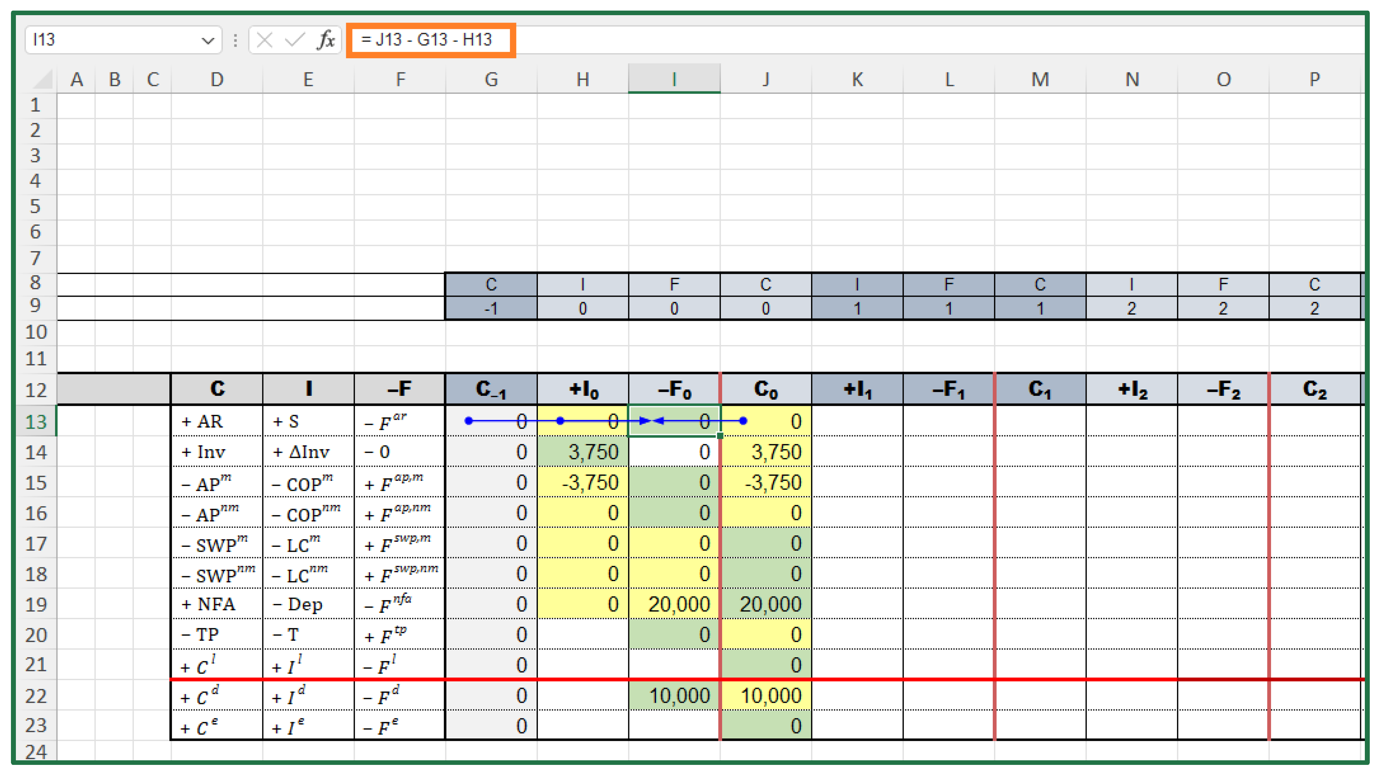Click the C₋₁ header cell
This screenshot has height=773, width=1380.
click(491, 389)
